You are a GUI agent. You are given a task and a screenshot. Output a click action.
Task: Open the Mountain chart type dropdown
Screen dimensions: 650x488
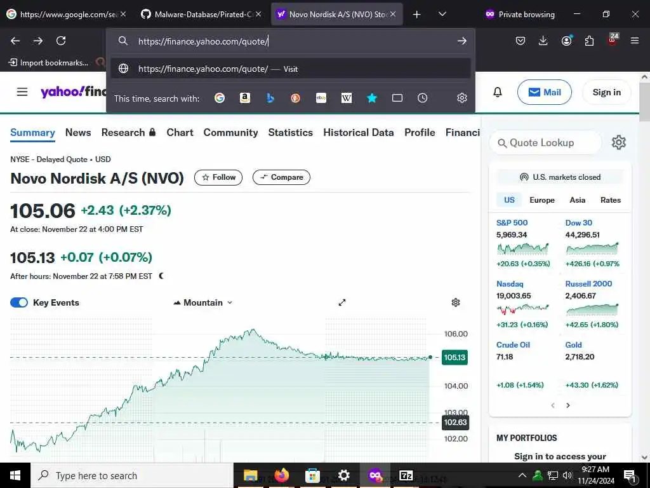pyautogui.click(x=202, y=302)
